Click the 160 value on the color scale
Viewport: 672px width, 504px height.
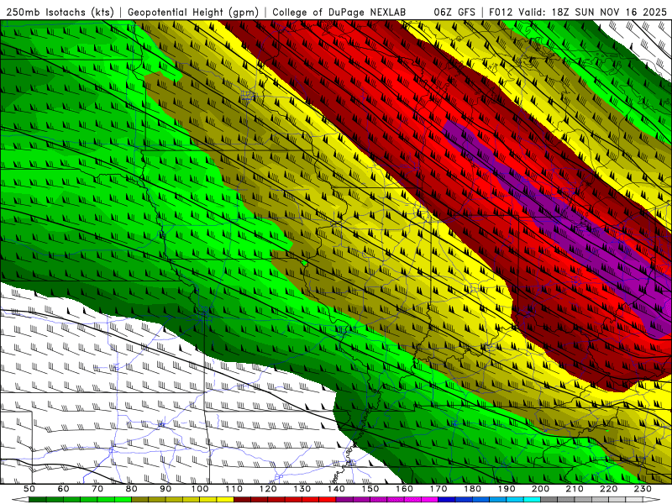coord(404,489)
